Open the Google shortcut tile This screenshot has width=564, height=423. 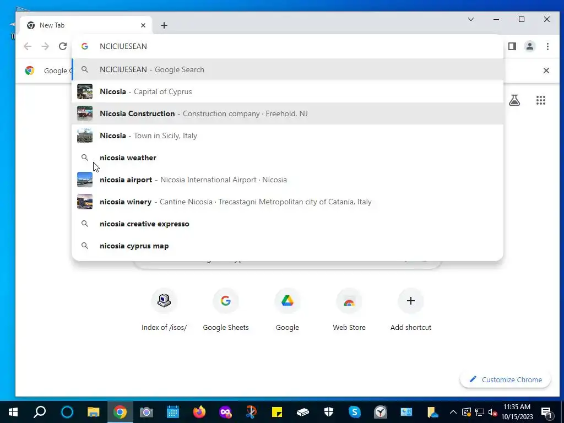tap(288, 310)
